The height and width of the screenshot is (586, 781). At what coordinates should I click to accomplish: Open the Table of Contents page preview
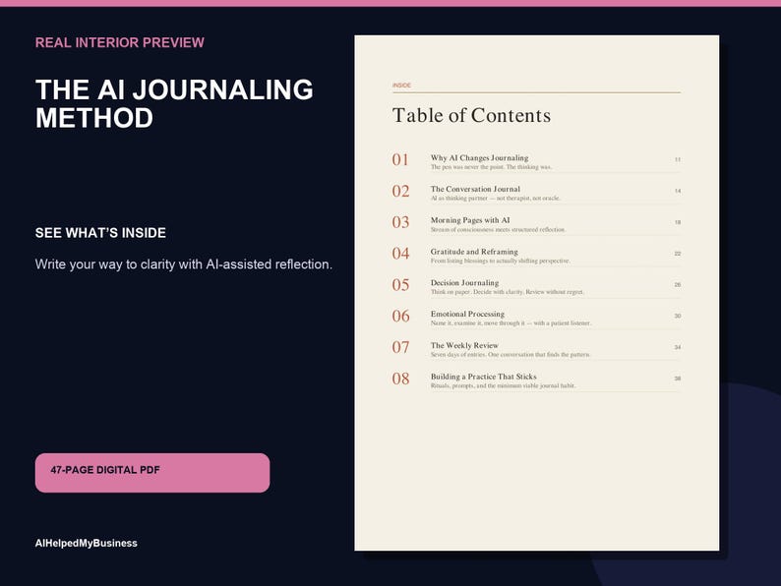[536, 293]
